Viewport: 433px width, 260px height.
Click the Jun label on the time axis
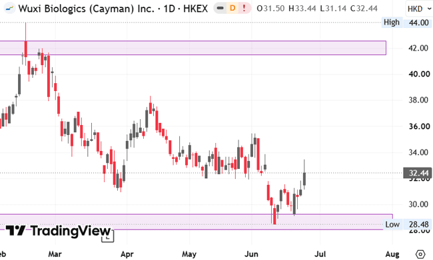[251, 254]
